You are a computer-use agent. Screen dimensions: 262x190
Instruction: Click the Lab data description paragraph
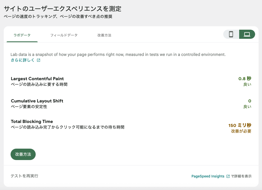(118, 54)
